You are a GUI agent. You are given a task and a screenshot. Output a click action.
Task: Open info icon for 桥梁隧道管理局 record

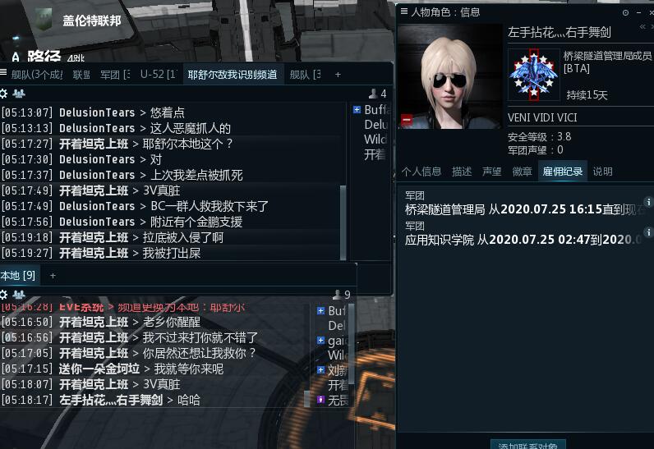(x=648, y=202)
